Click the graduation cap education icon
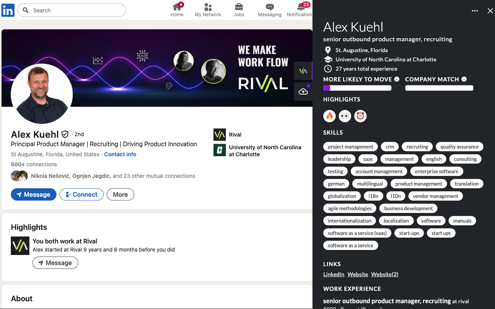Image resolution: width=495 pixels, height=309 pixels. point(328,59)
